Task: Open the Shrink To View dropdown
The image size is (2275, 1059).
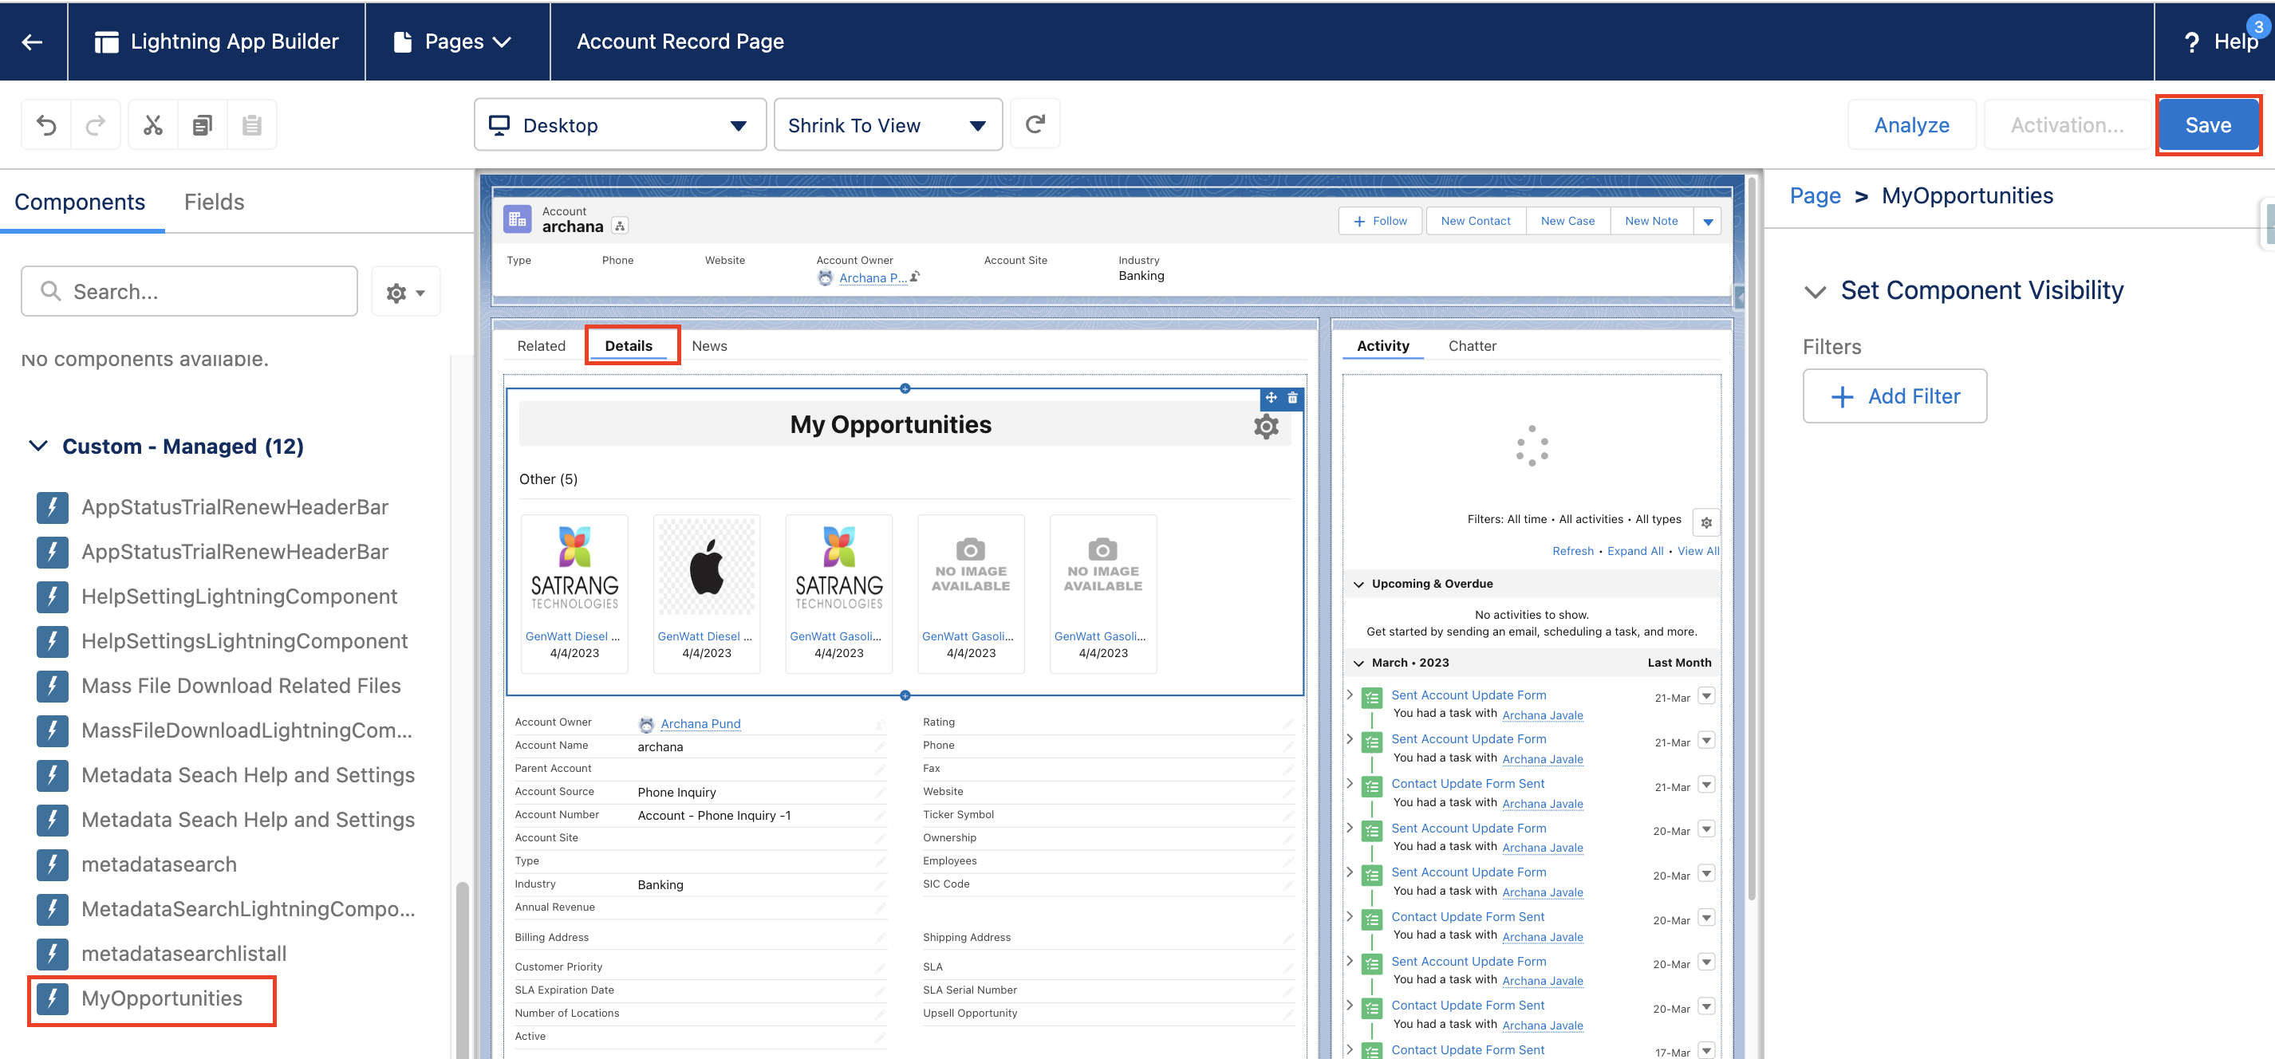Action: coord(887,125)
